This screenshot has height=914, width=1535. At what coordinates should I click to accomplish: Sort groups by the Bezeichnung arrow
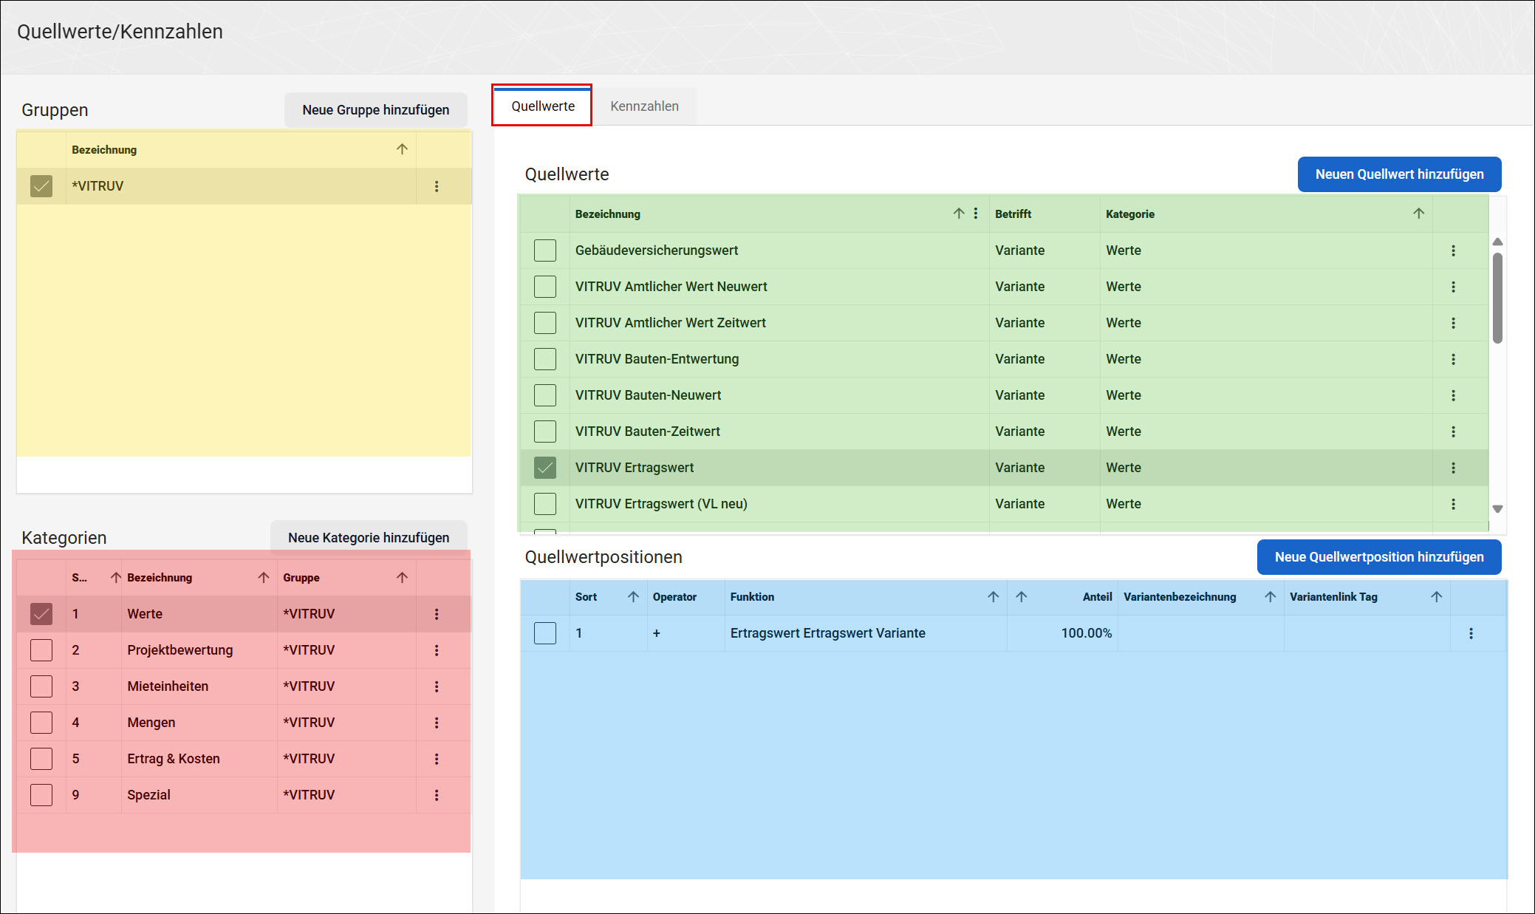[402, 149]
